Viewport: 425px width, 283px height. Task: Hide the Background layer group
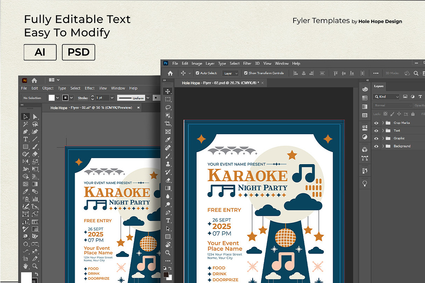pos(376,146)
